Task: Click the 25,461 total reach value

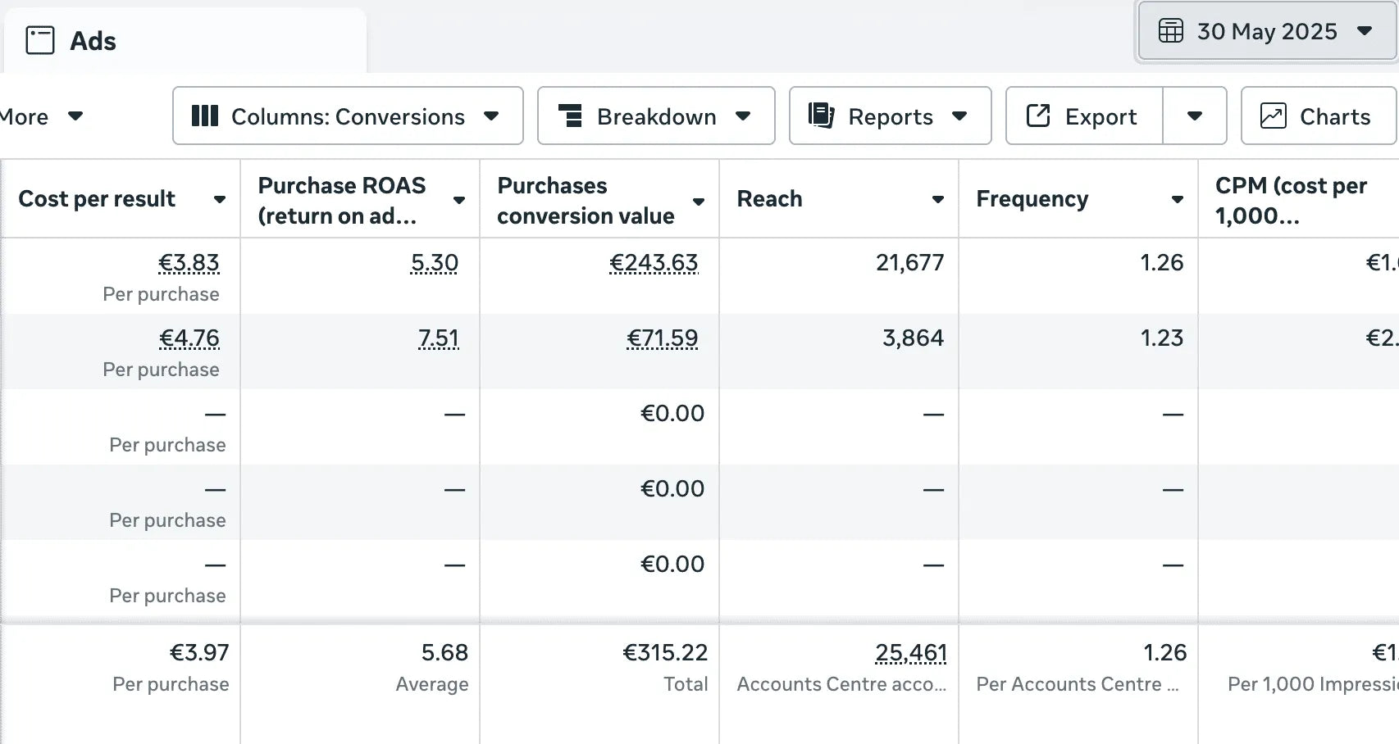Action: pos(910,653)
